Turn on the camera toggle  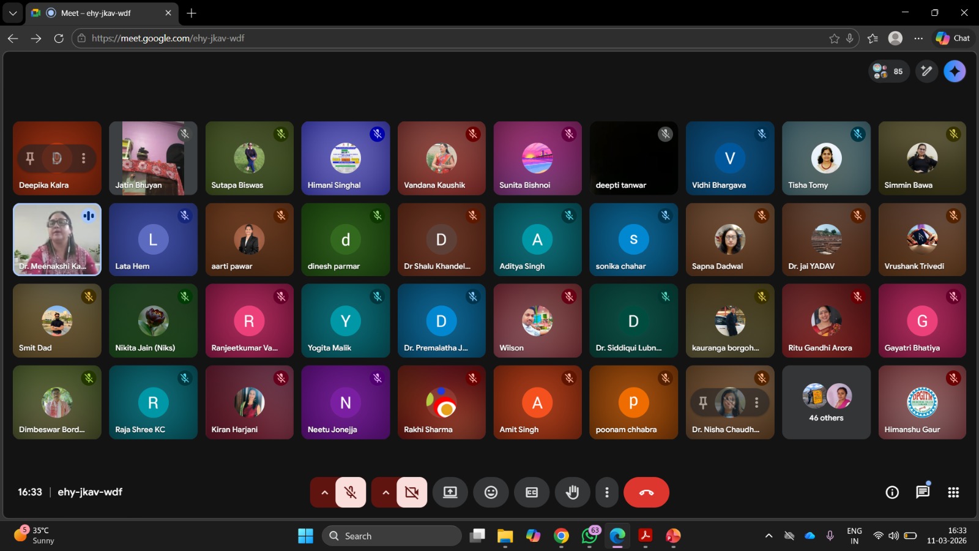pos(412,492)
